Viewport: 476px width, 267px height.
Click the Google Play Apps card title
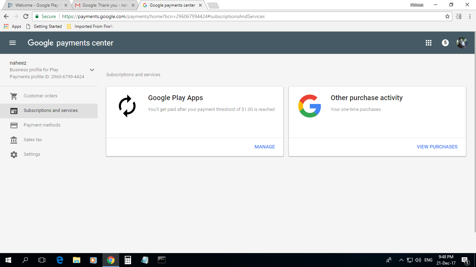(x=176, y=98)
